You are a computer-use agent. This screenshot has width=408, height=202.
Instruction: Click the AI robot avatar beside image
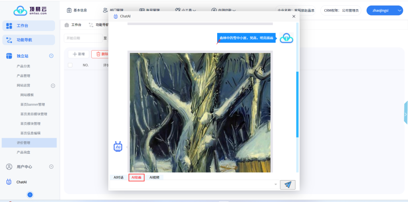click(118, 147)
